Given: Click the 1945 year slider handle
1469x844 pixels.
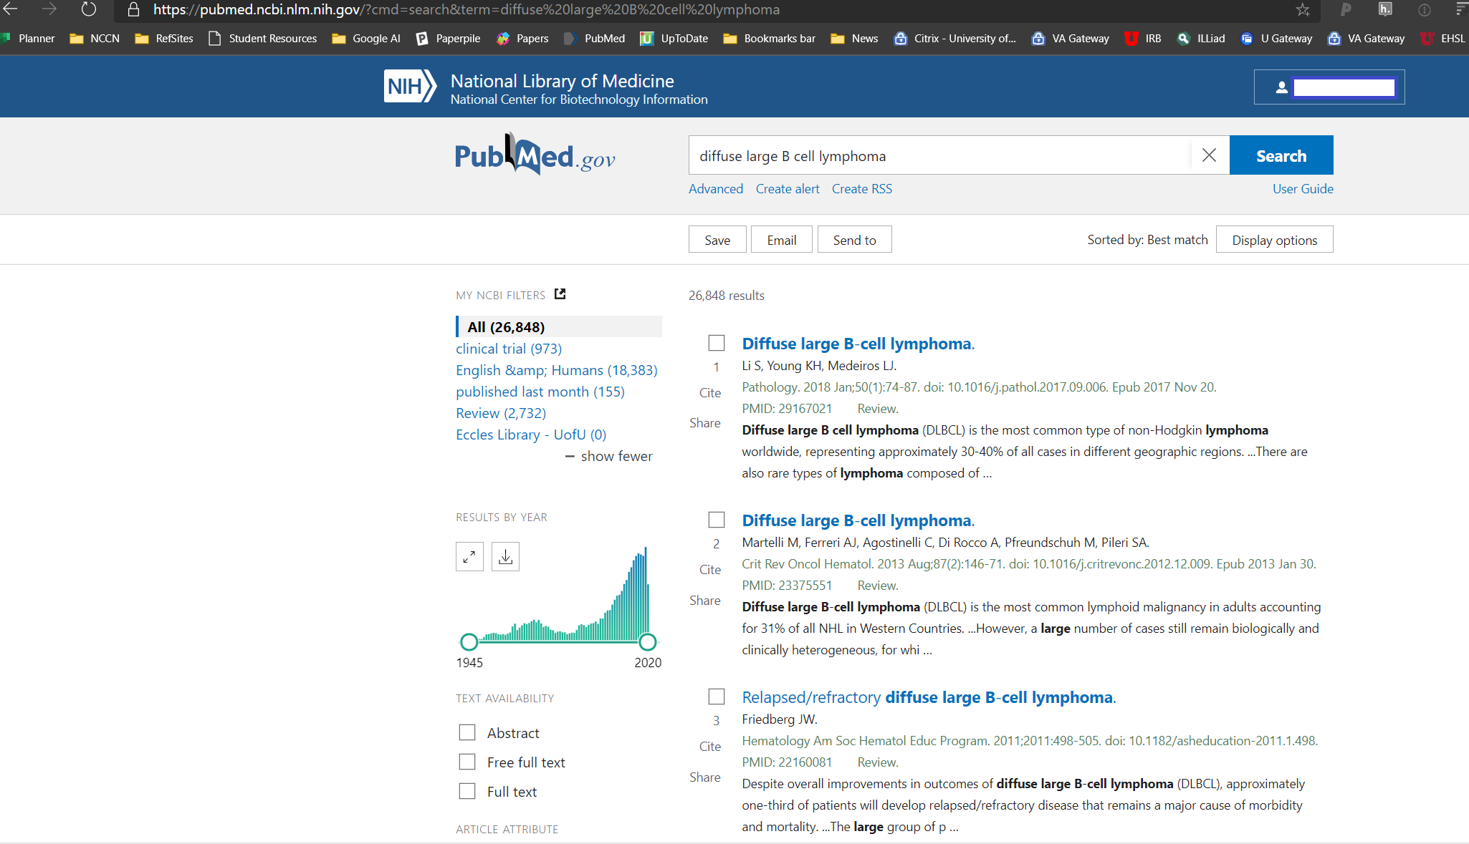Looking at the screenshot, I should click(469, 641).
